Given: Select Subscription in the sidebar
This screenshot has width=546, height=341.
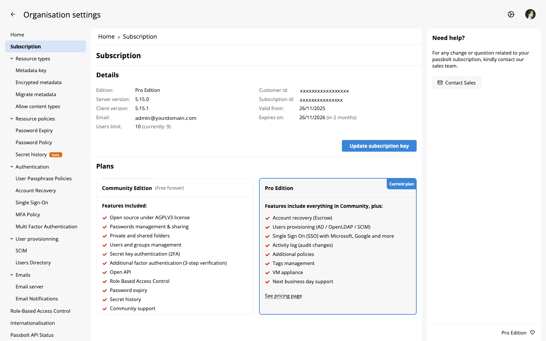Looking at the screenshot, I should coord(45,46).
